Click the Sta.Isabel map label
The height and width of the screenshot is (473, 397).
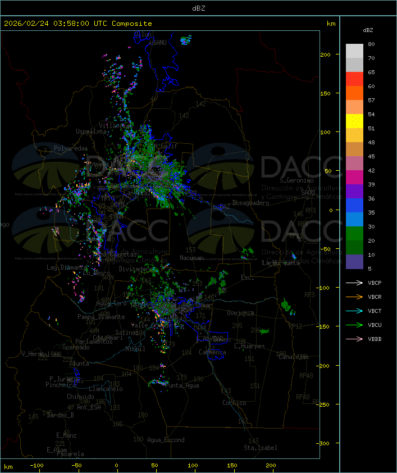click(261, 448)
